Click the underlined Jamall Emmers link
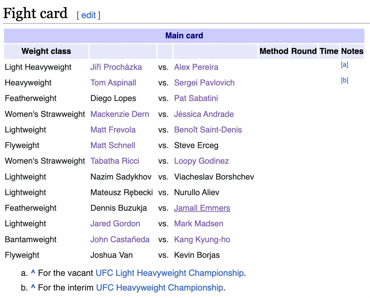 (202, 208)
